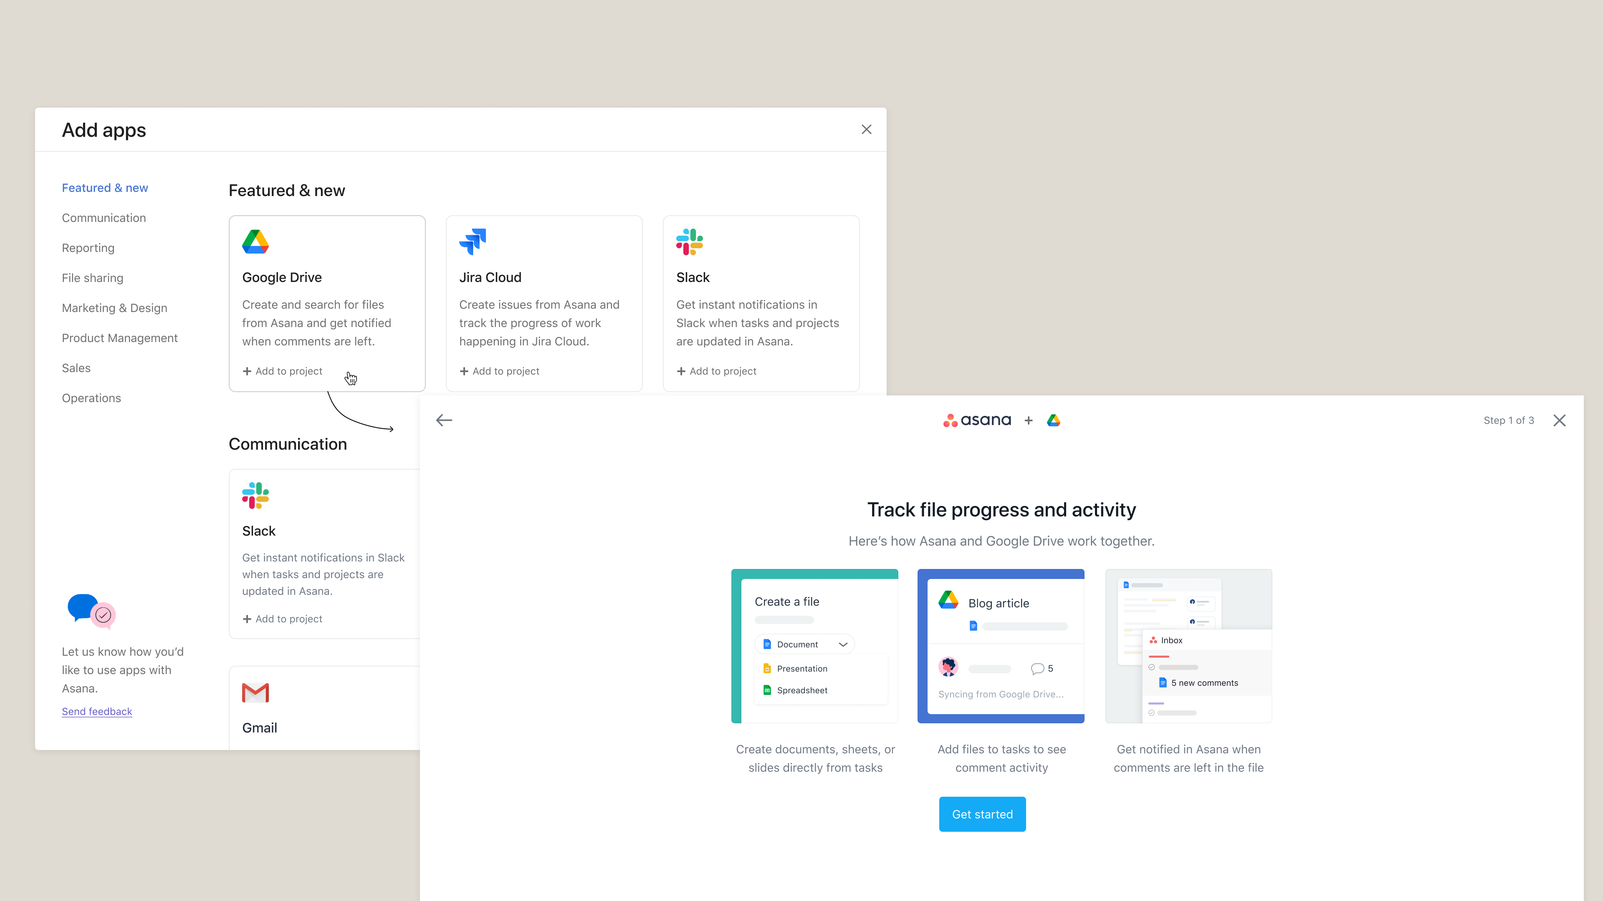Click the Add apps dialog title

pos(104,130)
